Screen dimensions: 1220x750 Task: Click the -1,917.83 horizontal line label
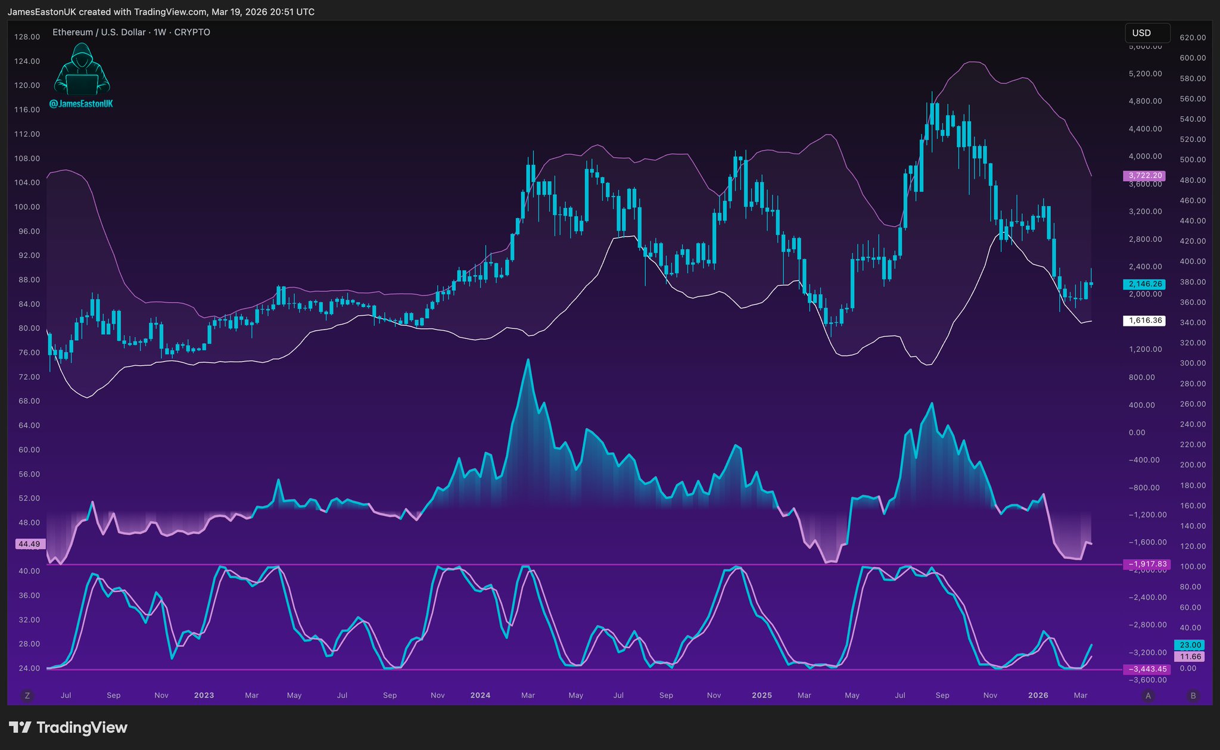[x=1146, y=564]
